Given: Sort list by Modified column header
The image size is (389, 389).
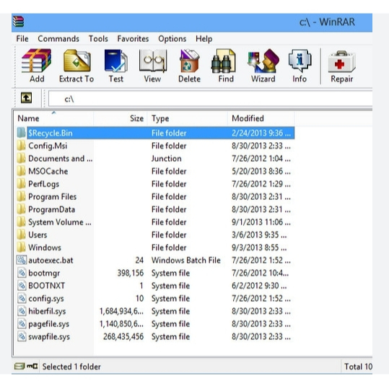Looking at the screenshot, I should click(x=261, y=118).
